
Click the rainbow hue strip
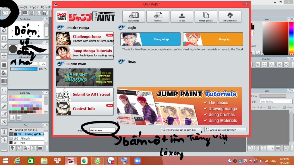pos(291,38)
